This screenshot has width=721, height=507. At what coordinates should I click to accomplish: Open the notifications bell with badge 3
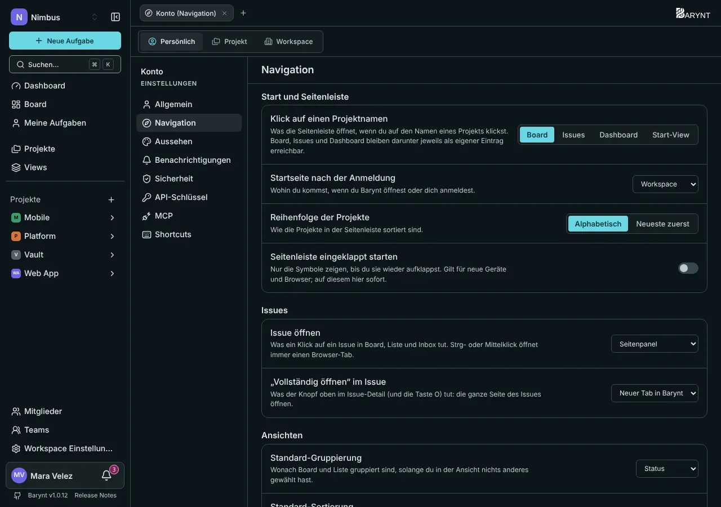click(106, 475)
